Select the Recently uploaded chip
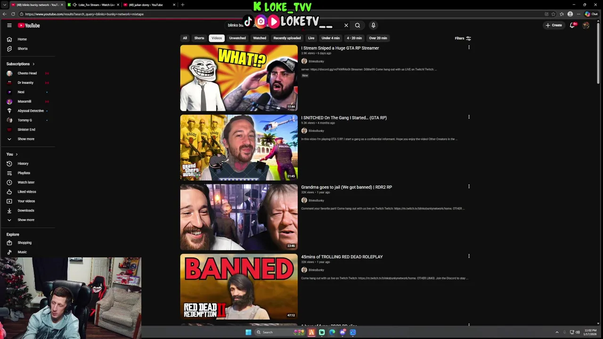Screen dimensions: 603x339 click(287, 38)
